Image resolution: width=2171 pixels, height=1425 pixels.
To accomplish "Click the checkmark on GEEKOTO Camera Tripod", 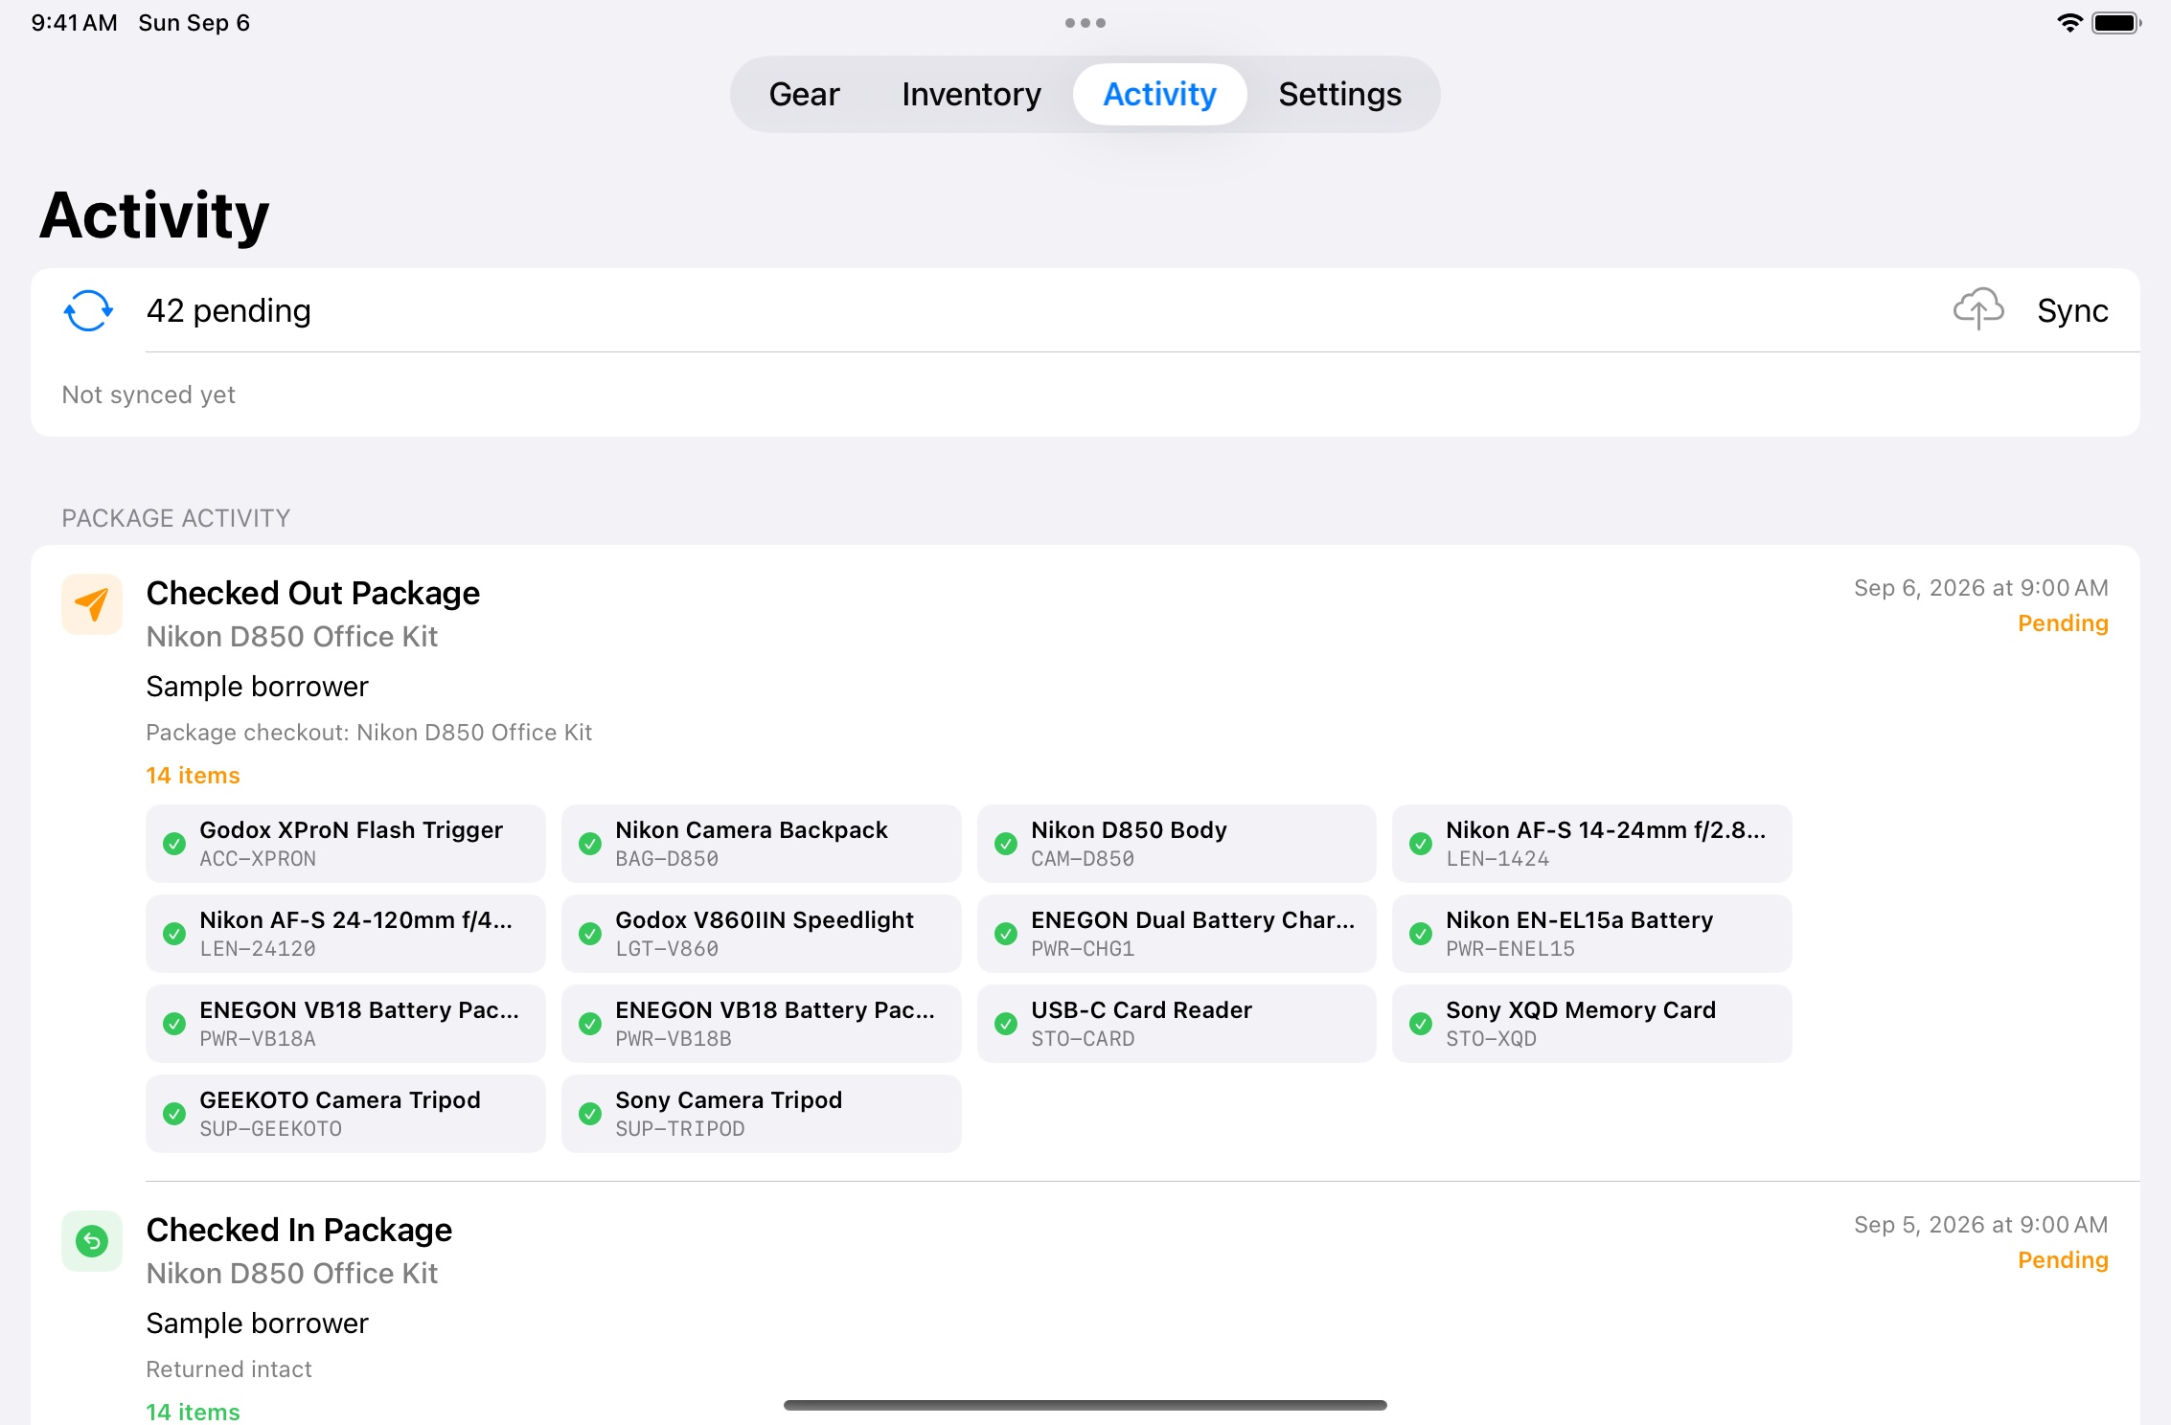I will pyautogui.click(x=174, y=1114).
